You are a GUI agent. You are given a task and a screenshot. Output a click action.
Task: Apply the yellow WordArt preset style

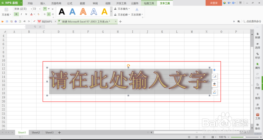(104, 11)
